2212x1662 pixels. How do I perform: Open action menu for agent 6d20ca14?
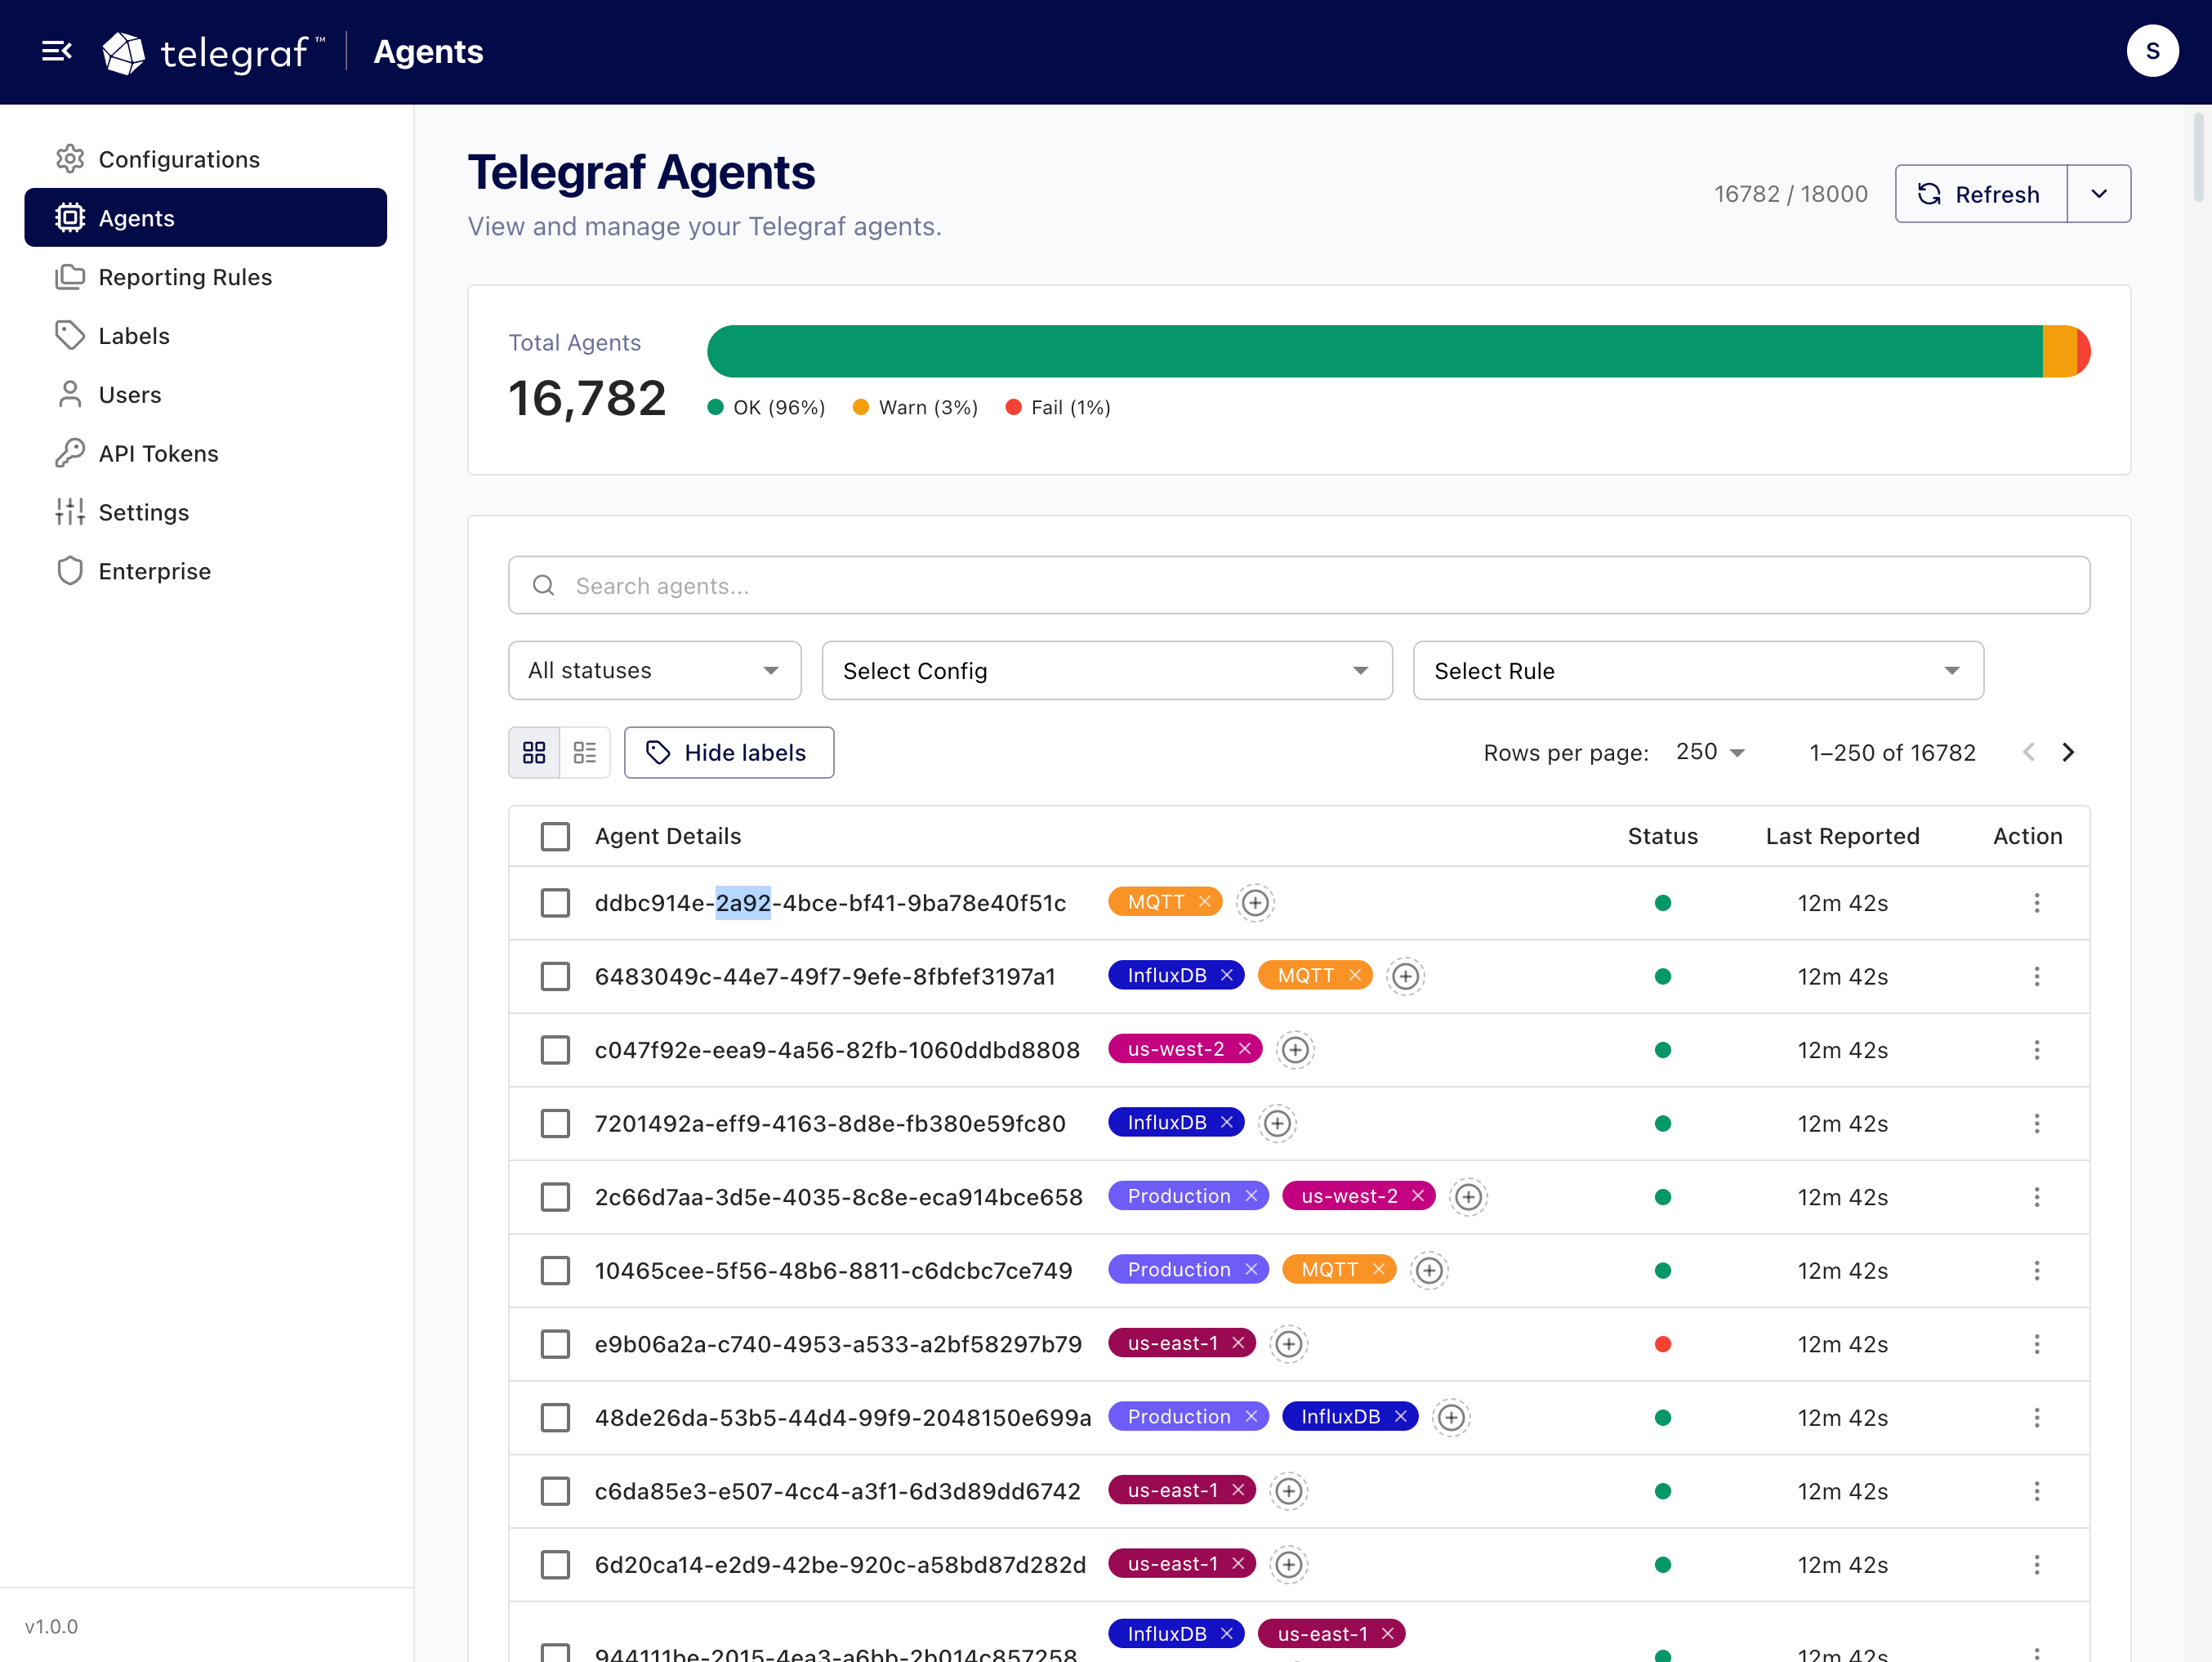2037,1564
